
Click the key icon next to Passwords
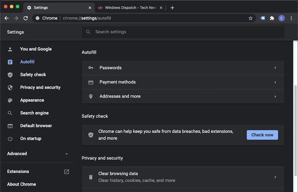click(91, 68)
